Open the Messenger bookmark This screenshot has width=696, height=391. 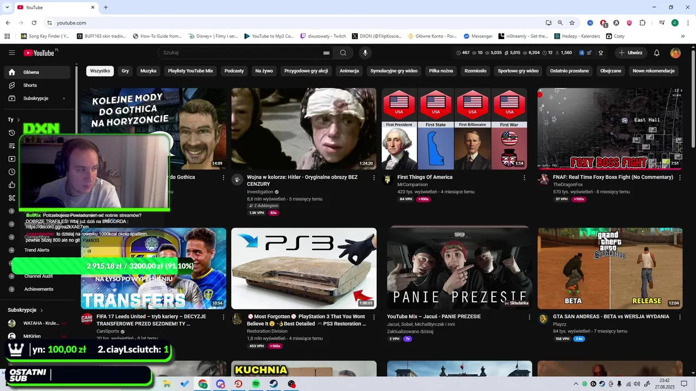(x=478, y=36)
